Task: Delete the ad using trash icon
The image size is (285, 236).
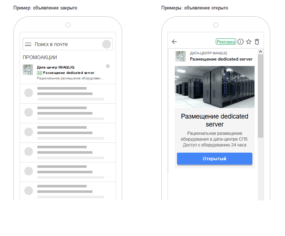Action: [x=257, y=42]
